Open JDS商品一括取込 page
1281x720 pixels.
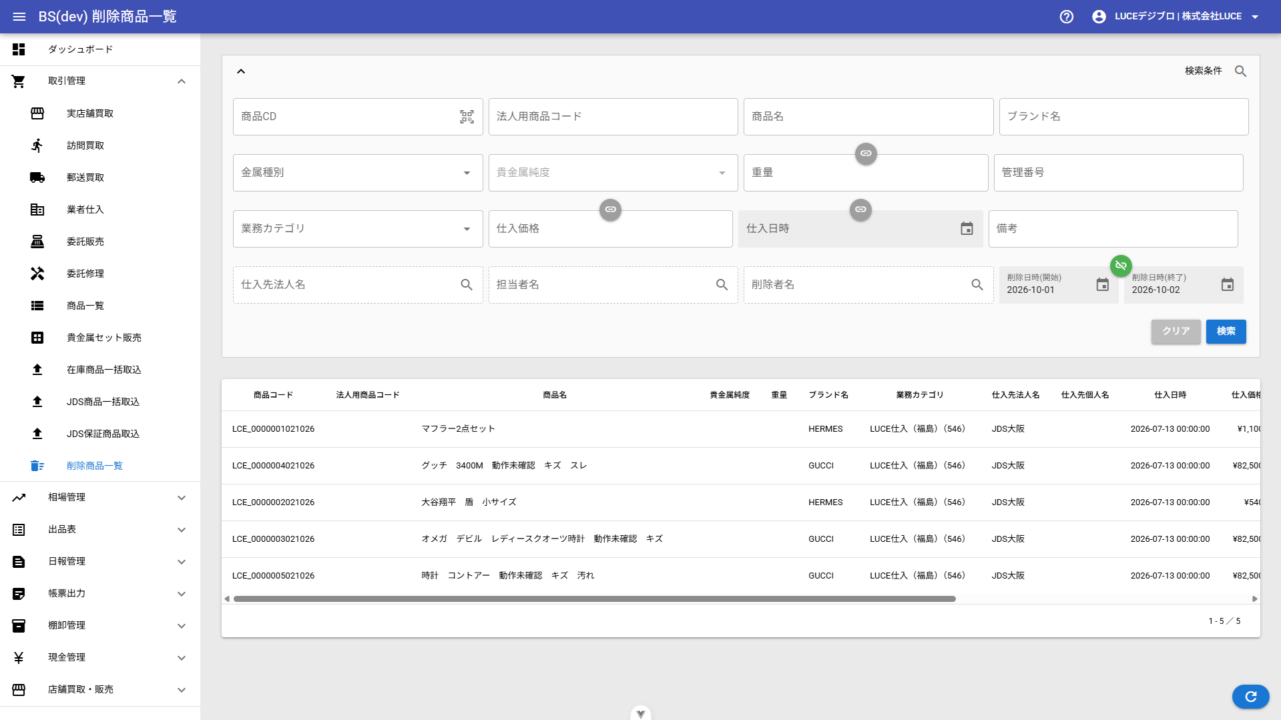[100, 402]
